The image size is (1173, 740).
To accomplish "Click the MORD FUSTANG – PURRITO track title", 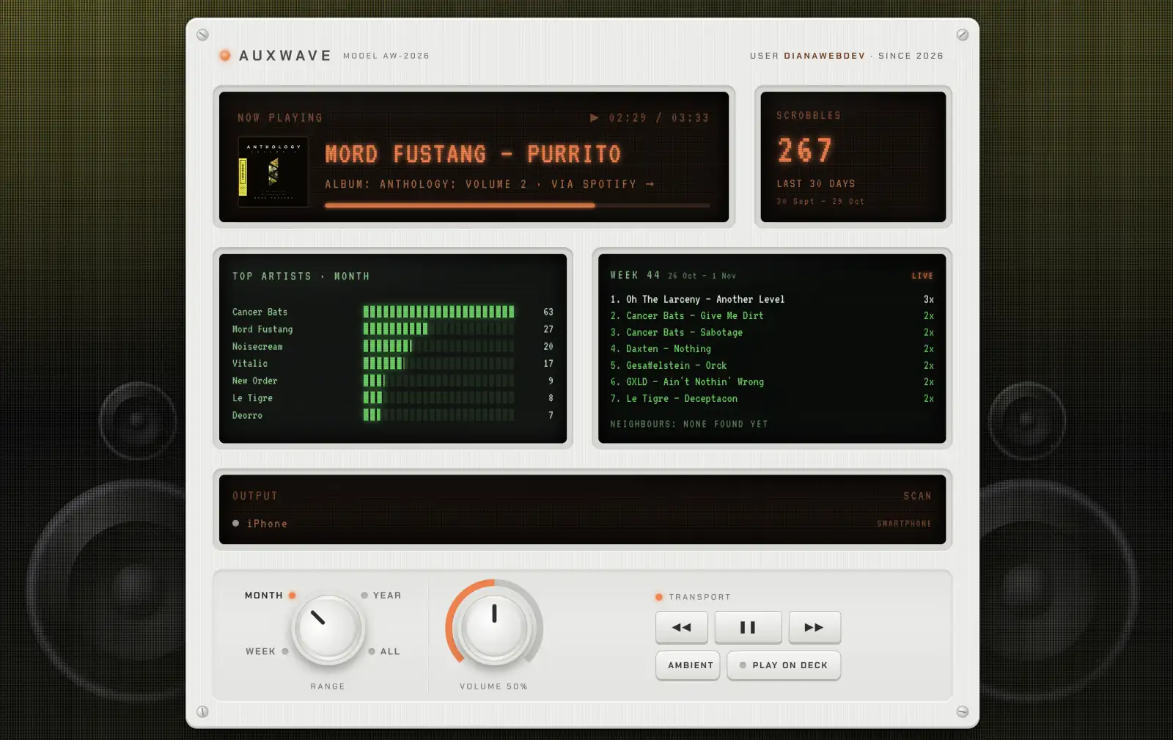I will pos(473,154).
